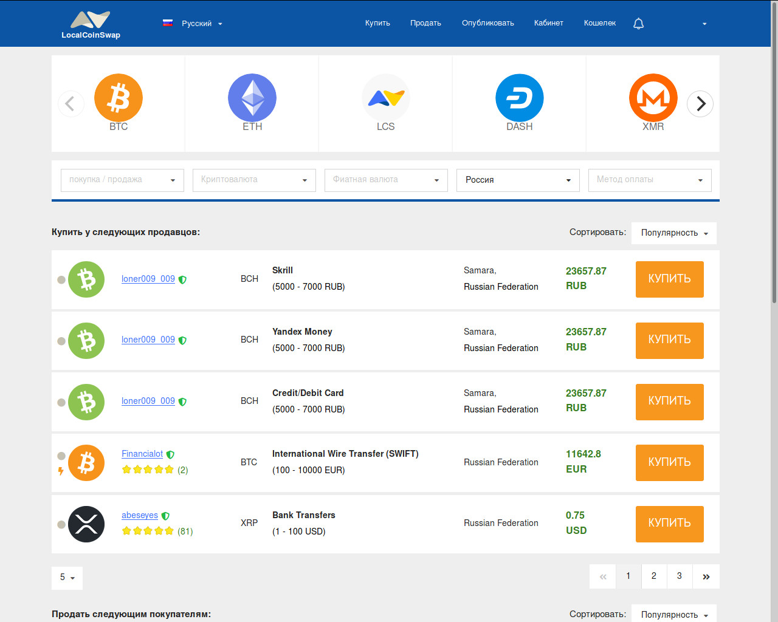Go to page 2 of offers
The image size is (778, 622).
point(654,576)
